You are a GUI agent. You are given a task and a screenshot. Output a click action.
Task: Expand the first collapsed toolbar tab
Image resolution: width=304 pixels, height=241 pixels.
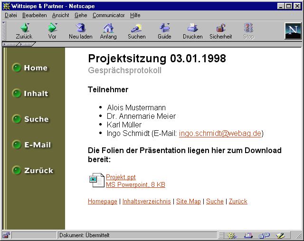[10, 44]
